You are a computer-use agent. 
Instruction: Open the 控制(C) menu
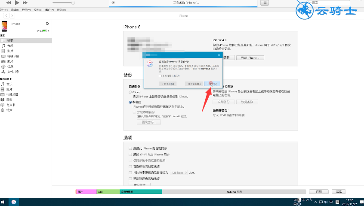pyautogui.click(x=38, y=10)
